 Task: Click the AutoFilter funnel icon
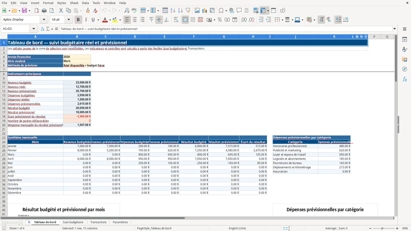click(188, 11)
